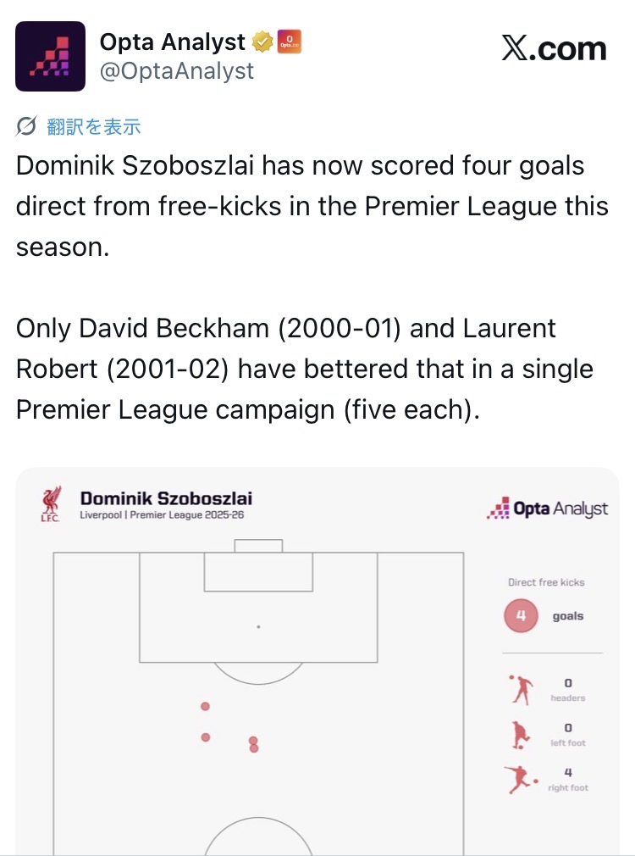Click the gold verified badge
This screenshot has height=856, width=635.
262,41
